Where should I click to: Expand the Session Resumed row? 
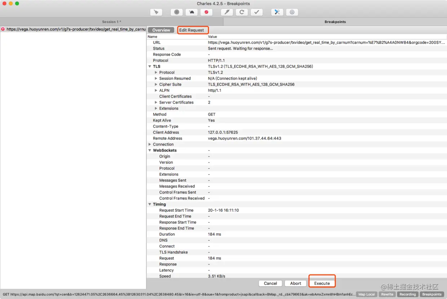pyautogui.click(x=156, y=78)
